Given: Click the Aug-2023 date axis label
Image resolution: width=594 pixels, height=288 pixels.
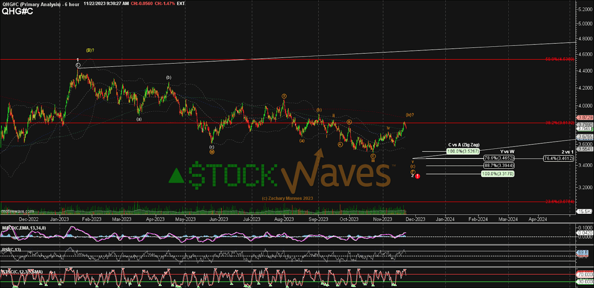Looking at the screenshot, I should pos(284,218).
